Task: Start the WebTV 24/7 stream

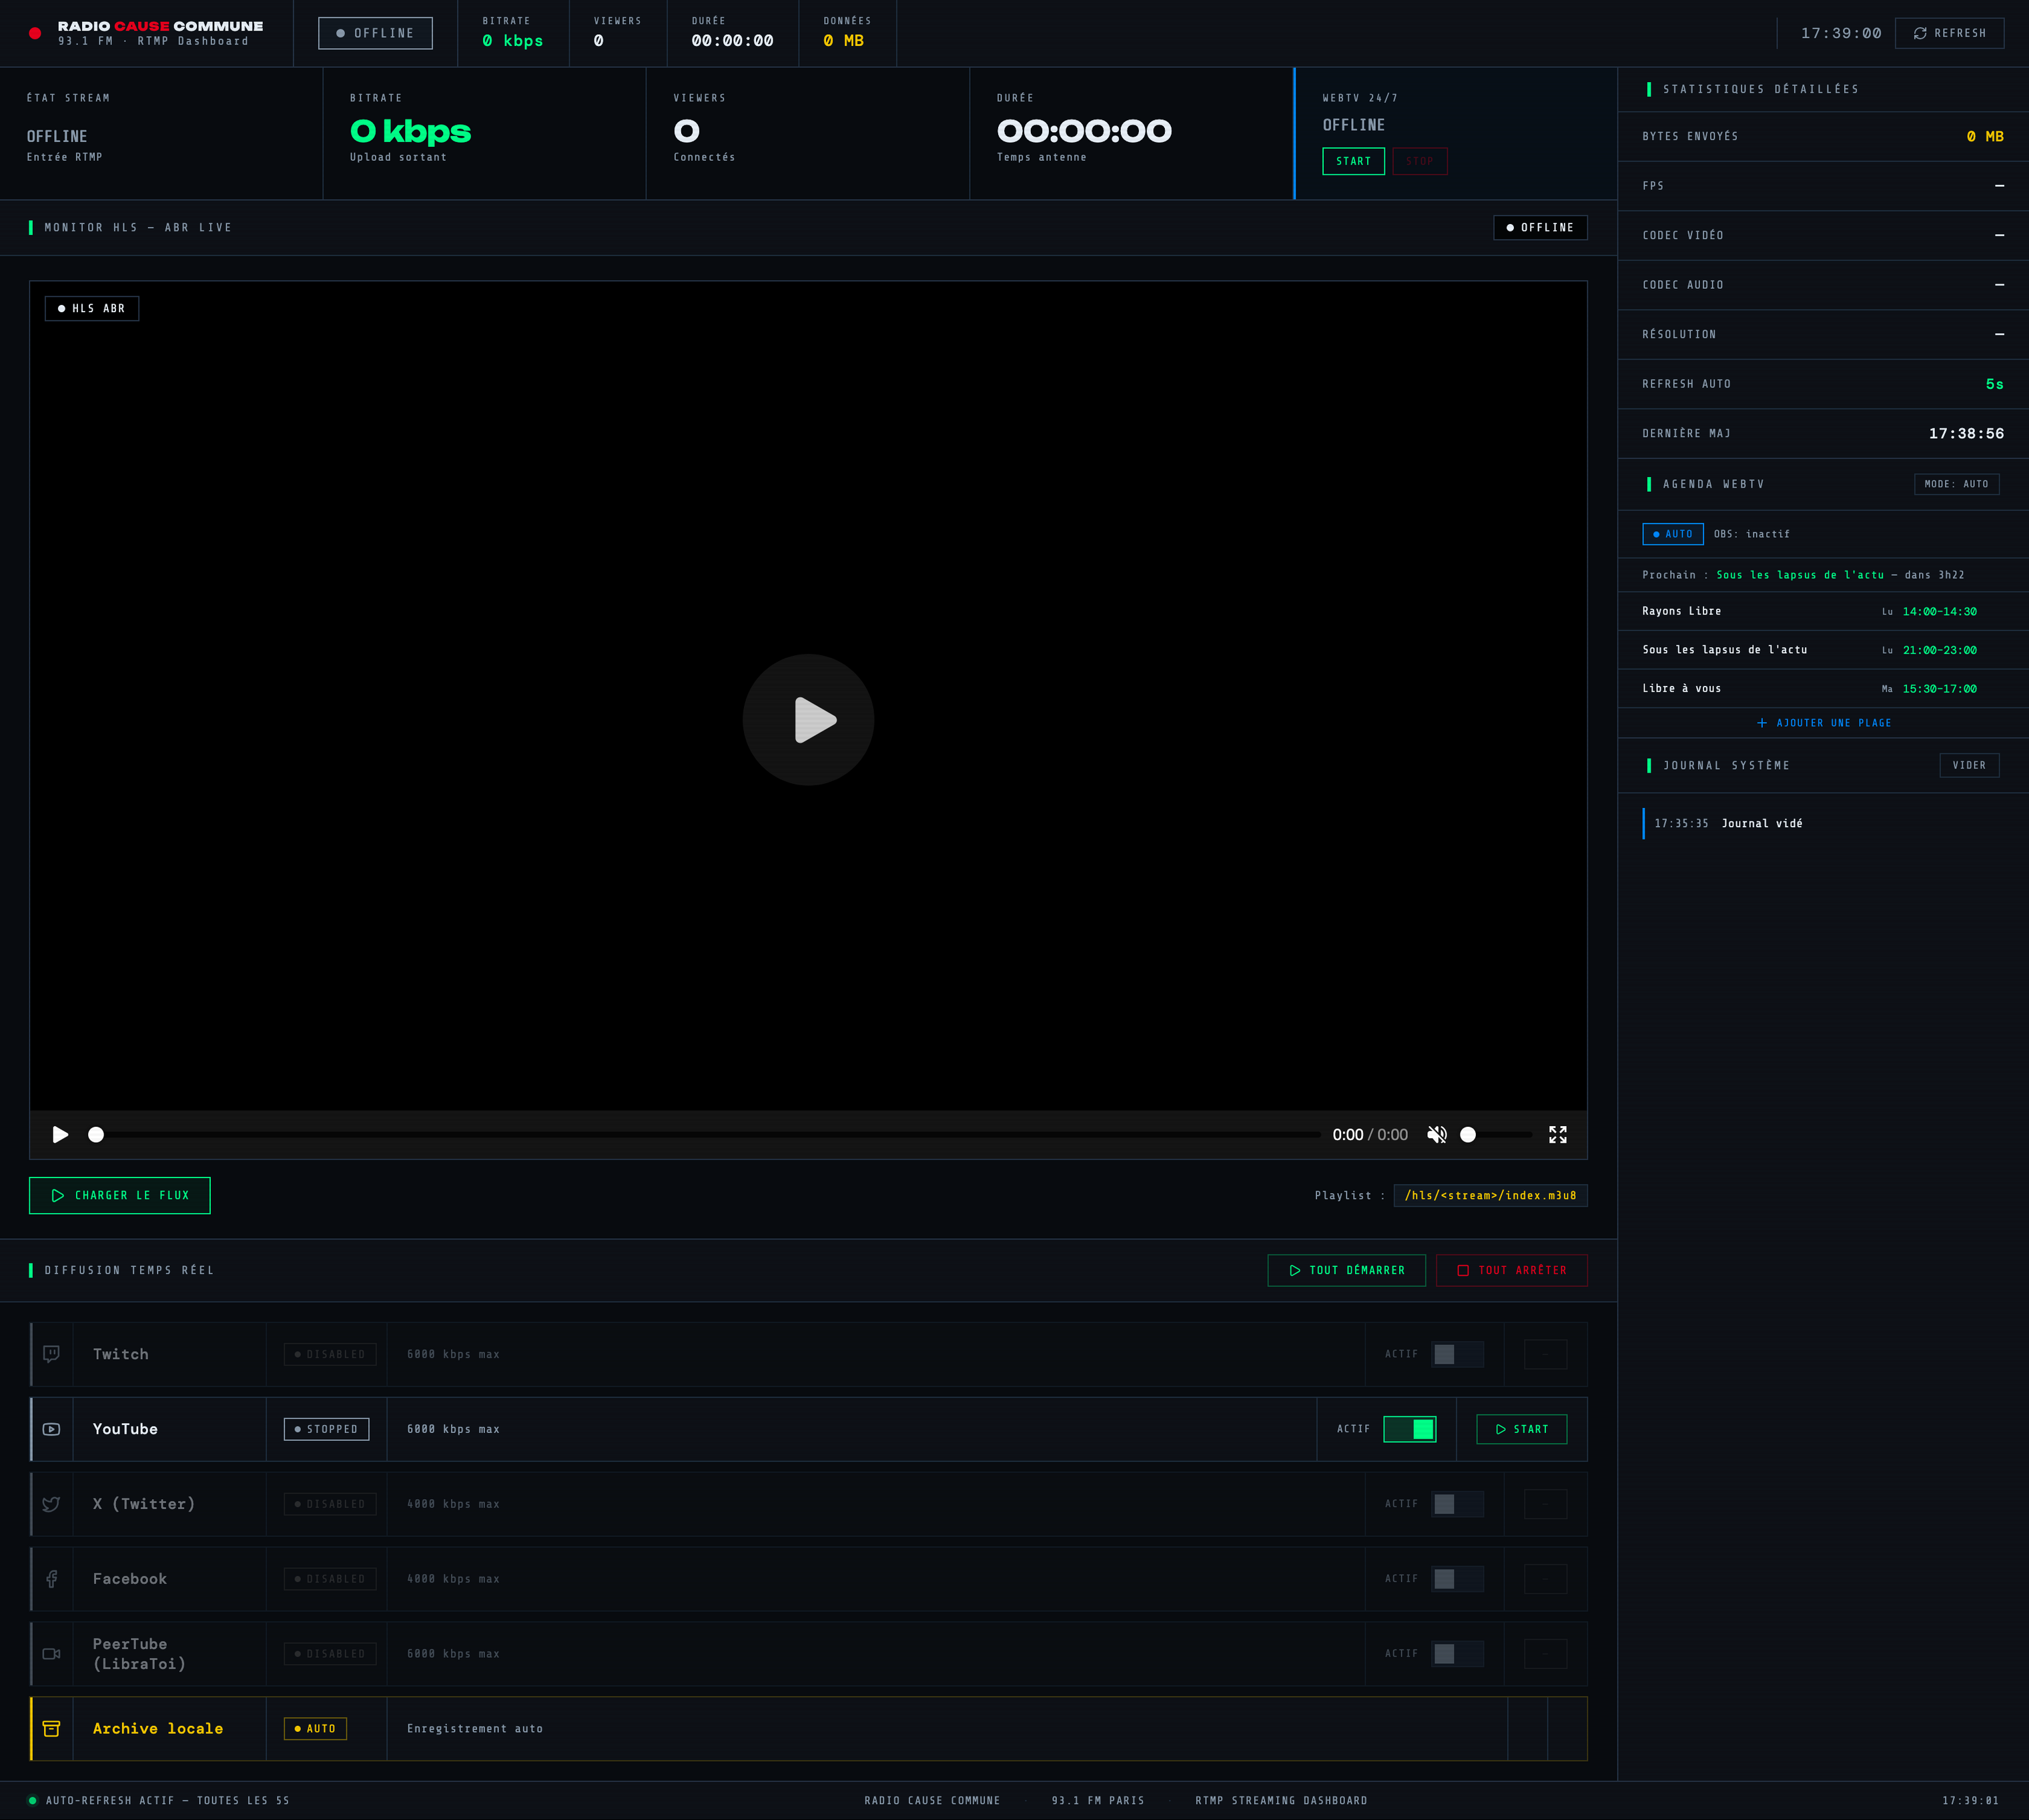Action: pos(1353,161)
